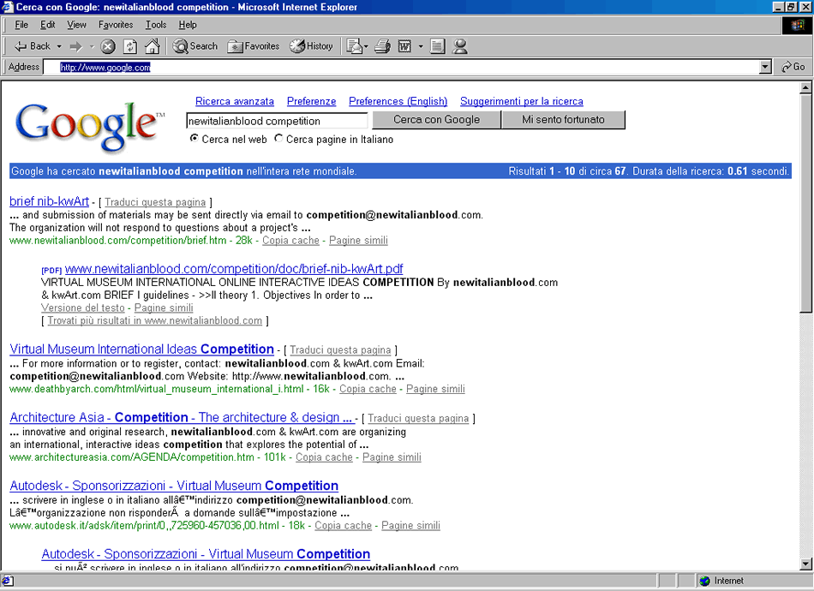This screenshot has height=591, width=814.
Task: Expand the Mail button dropdown arrow
Action: coord(366,46)
